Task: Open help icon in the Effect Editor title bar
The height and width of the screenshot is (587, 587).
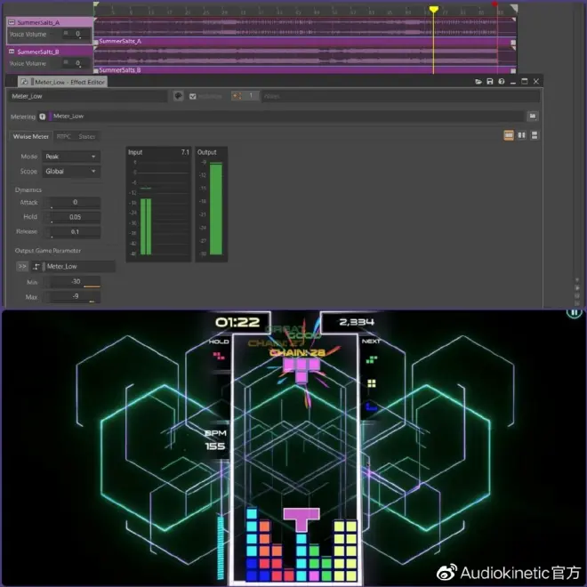Action: tap(501, 82)
